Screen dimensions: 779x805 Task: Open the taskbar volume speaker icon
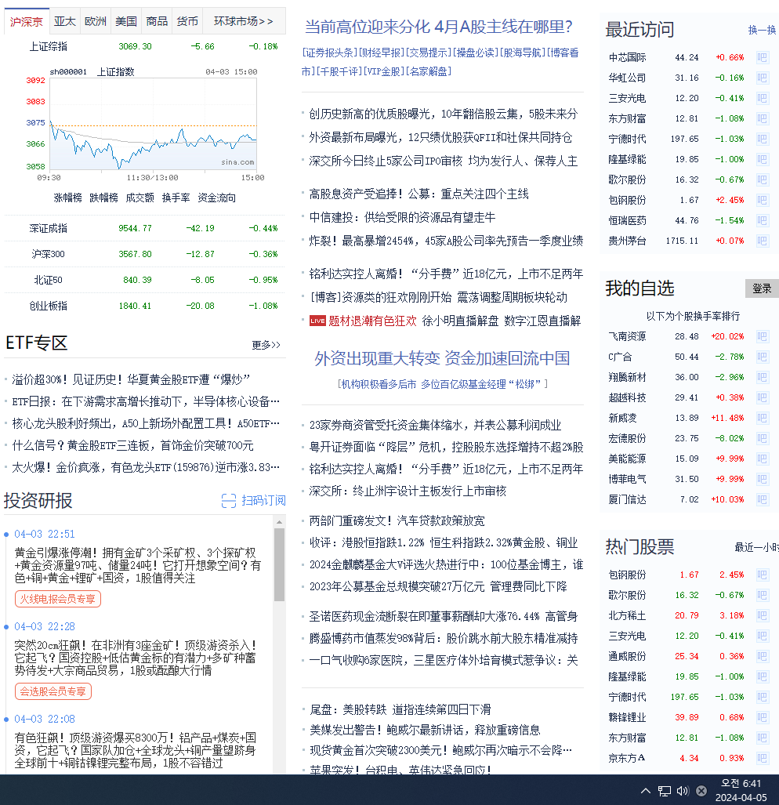683,791
